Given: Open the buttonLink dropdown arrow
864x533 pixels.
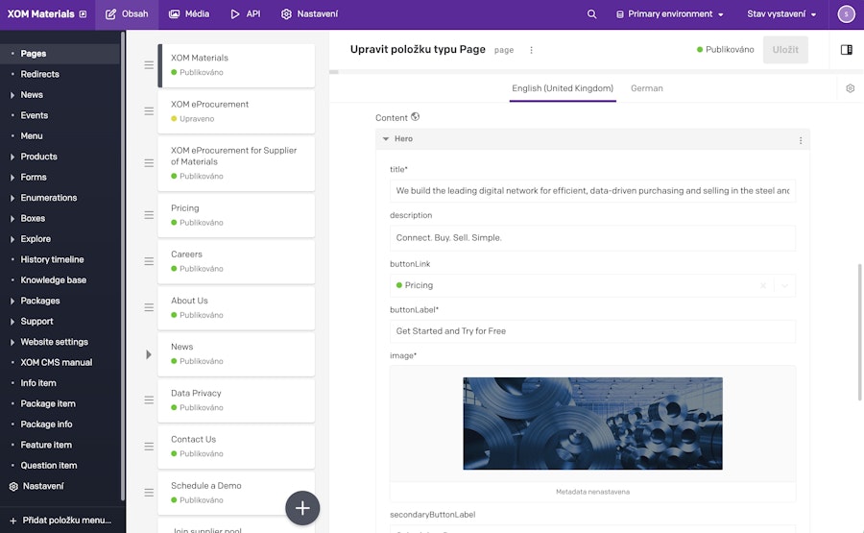Looking at the screenshot, I should pos(784,285).
